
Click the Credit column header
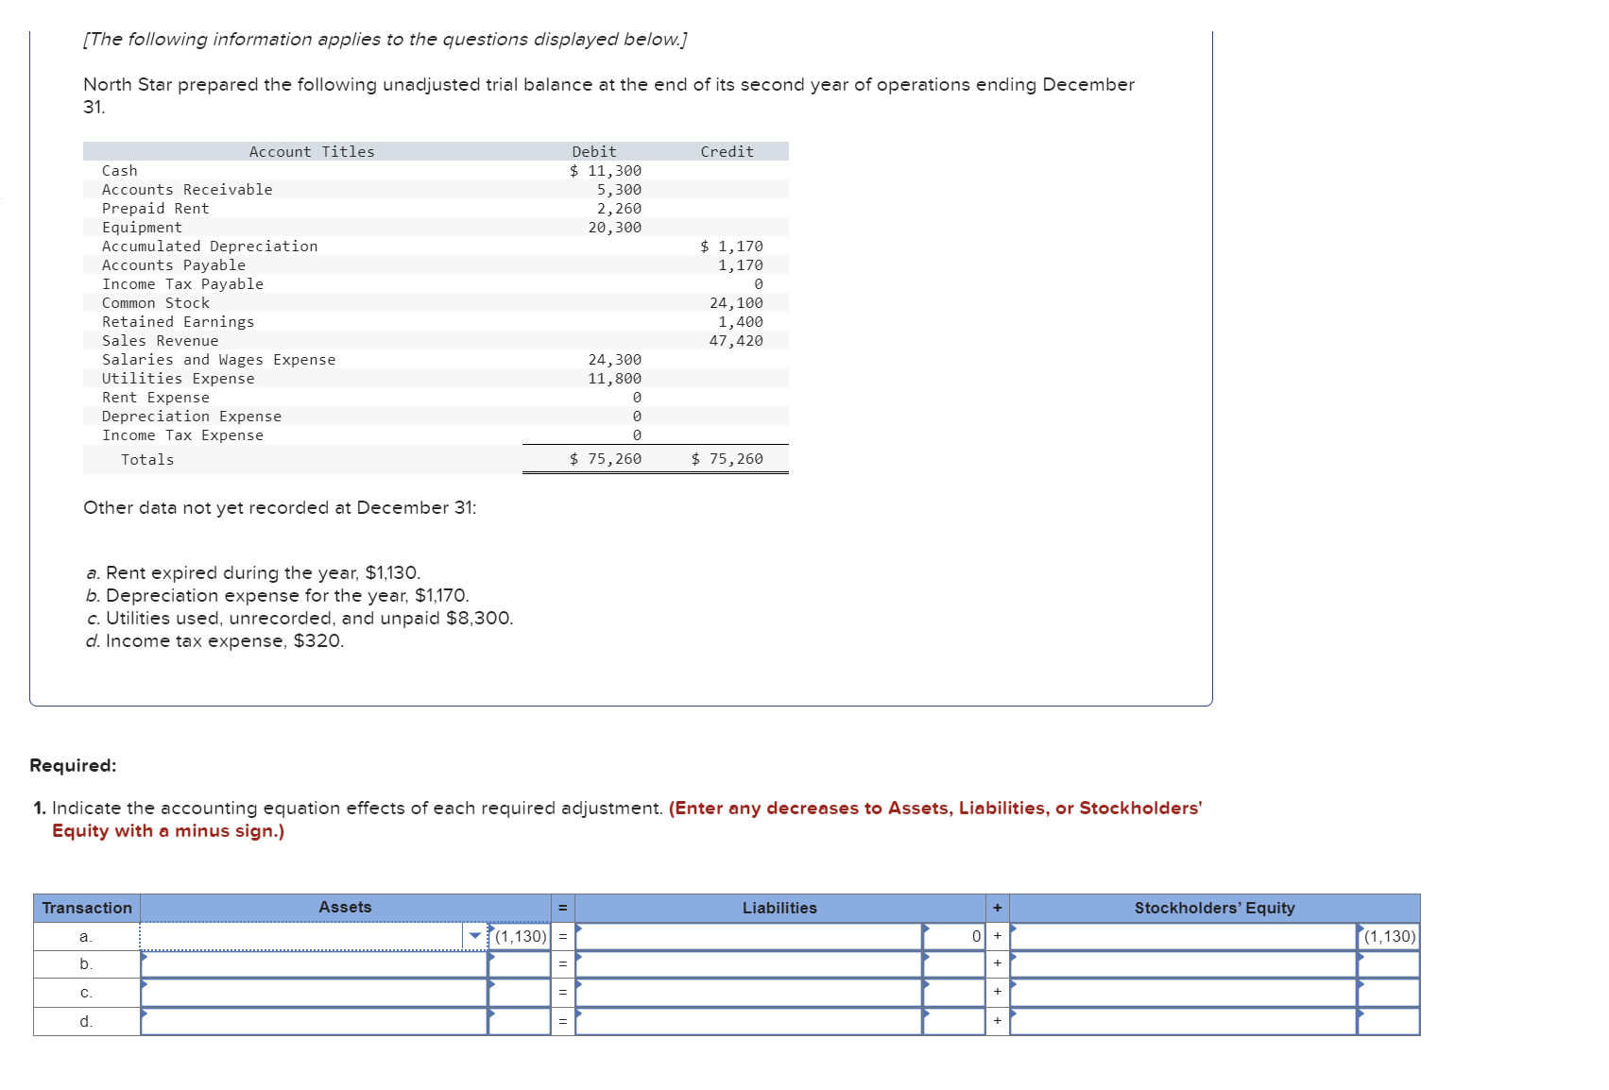click(727, 152)
